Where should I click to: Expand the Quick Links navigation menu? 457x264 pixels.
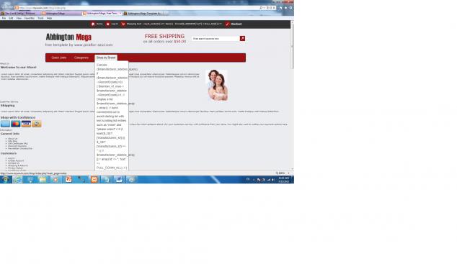click(59, 58)
